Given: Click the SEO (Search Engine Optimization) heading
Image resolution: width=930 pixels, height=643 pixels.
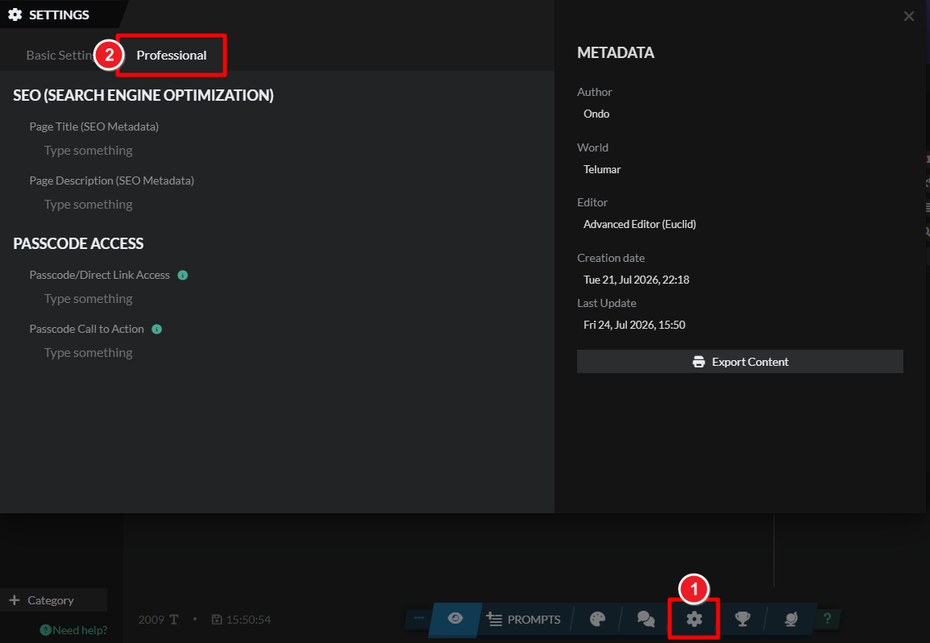Looking at the screenshot, I should [x=143, y=95].
